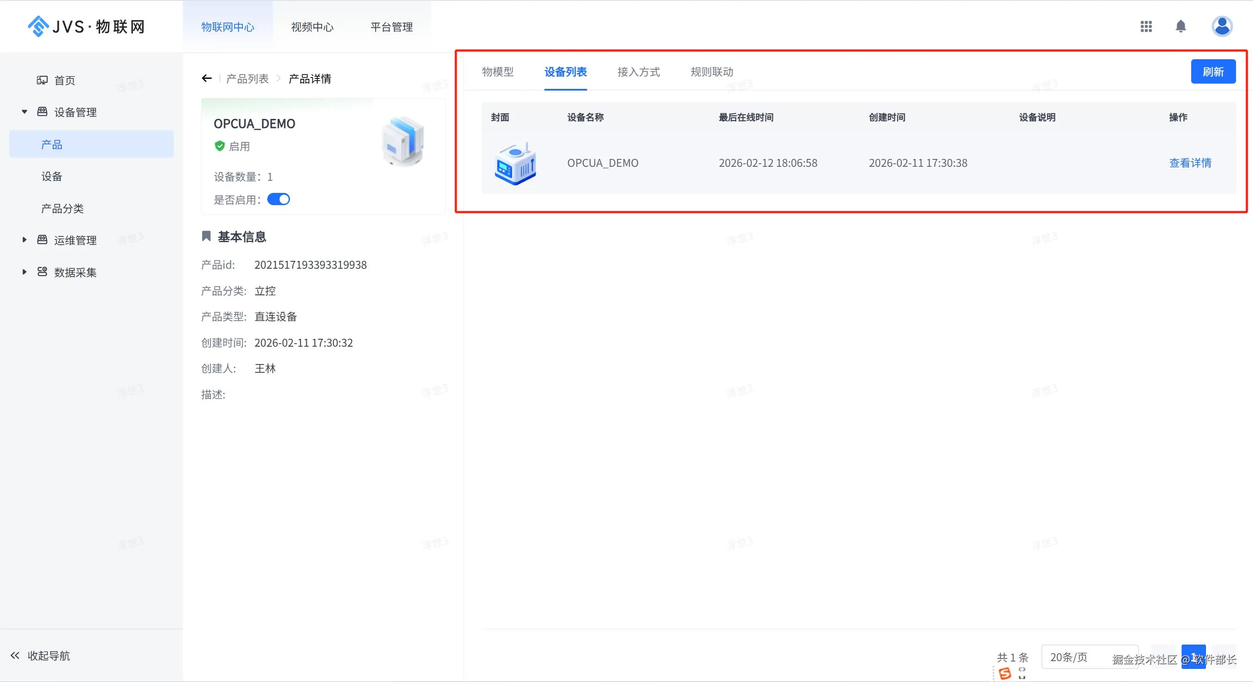Go to 视频中心 in top navigation
Screen dimensions: 1253x682
pos(312,27)
